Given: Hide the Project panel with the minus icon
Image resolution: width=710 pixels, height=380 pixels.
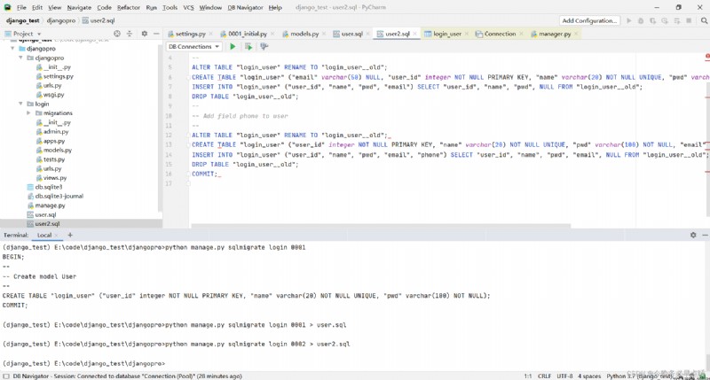Looking at the screenshot, I should 156,34.
